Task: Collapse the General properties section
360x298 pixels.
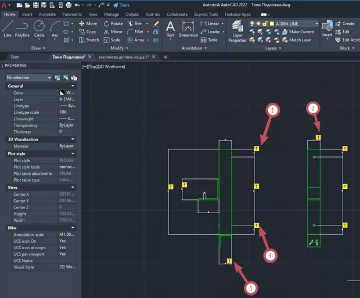Action: pyautogui.click(x=73, y=86)
